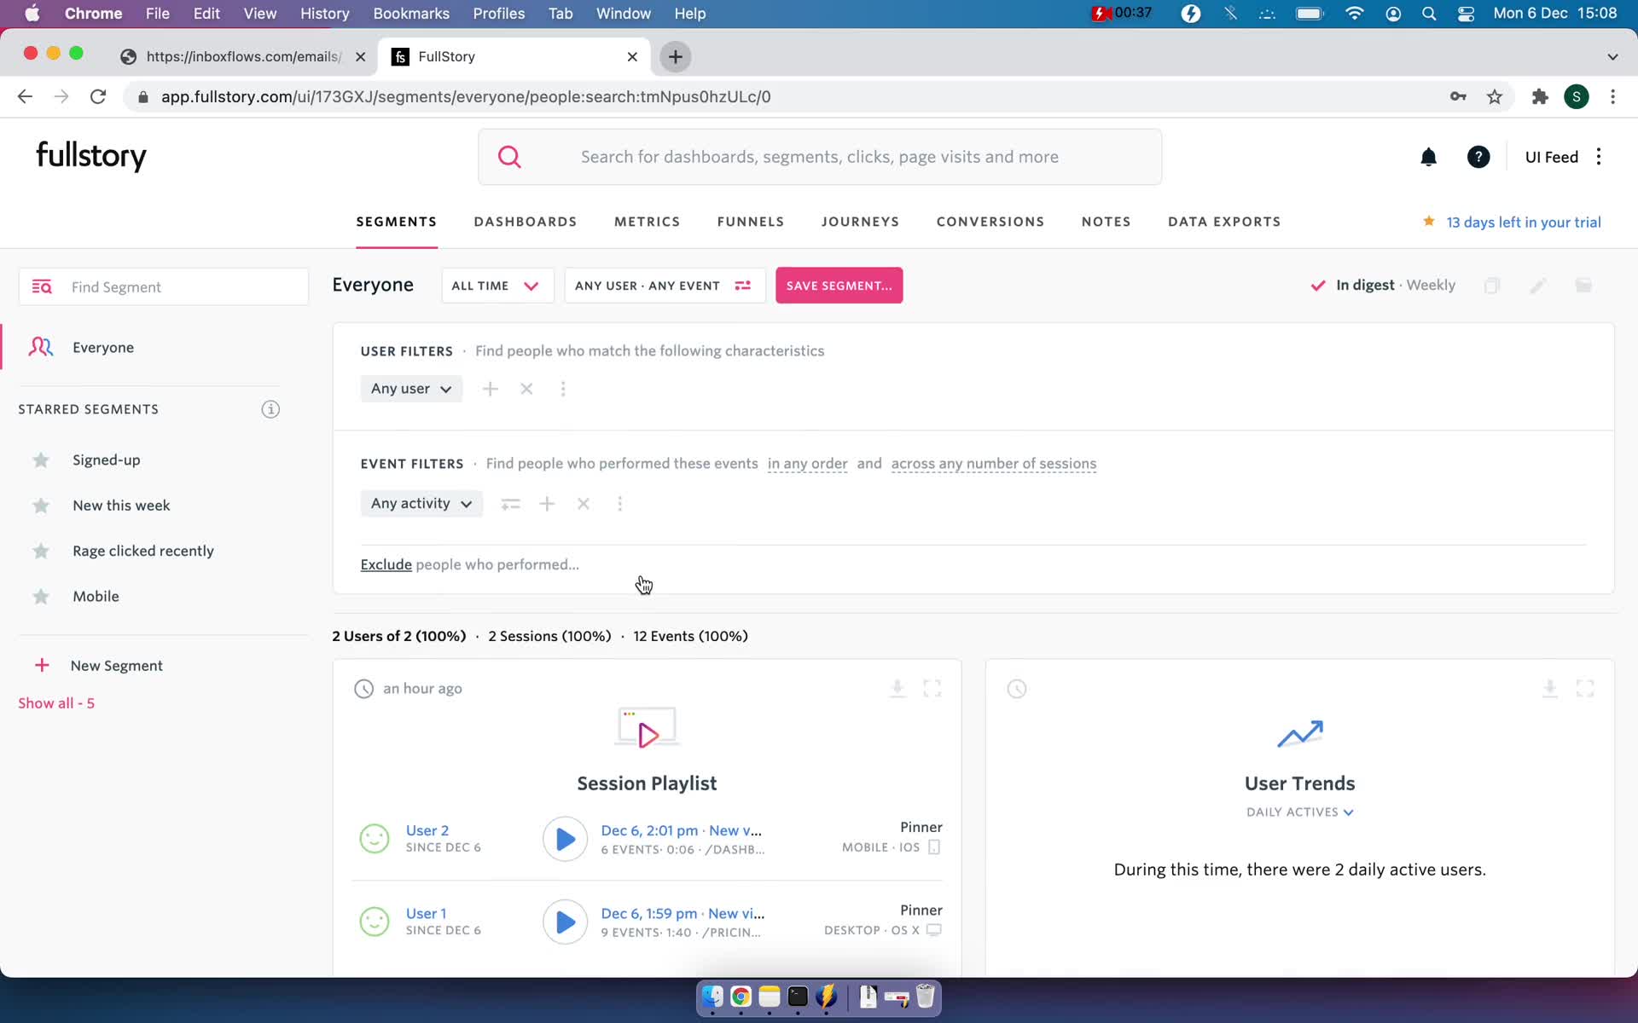Switch to the FUNNELS tab

point(750,222)
